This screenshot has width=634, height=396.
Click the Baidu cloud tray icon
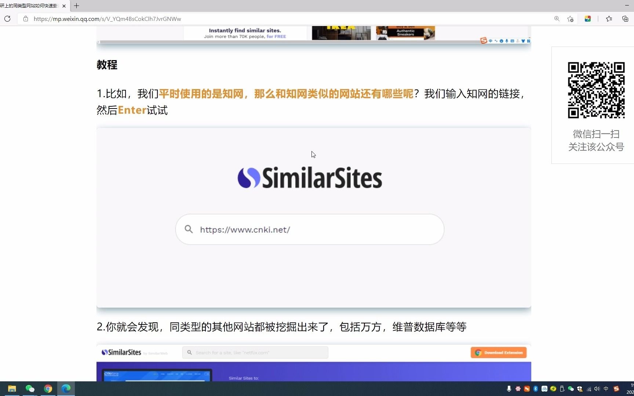coord(544,389)
